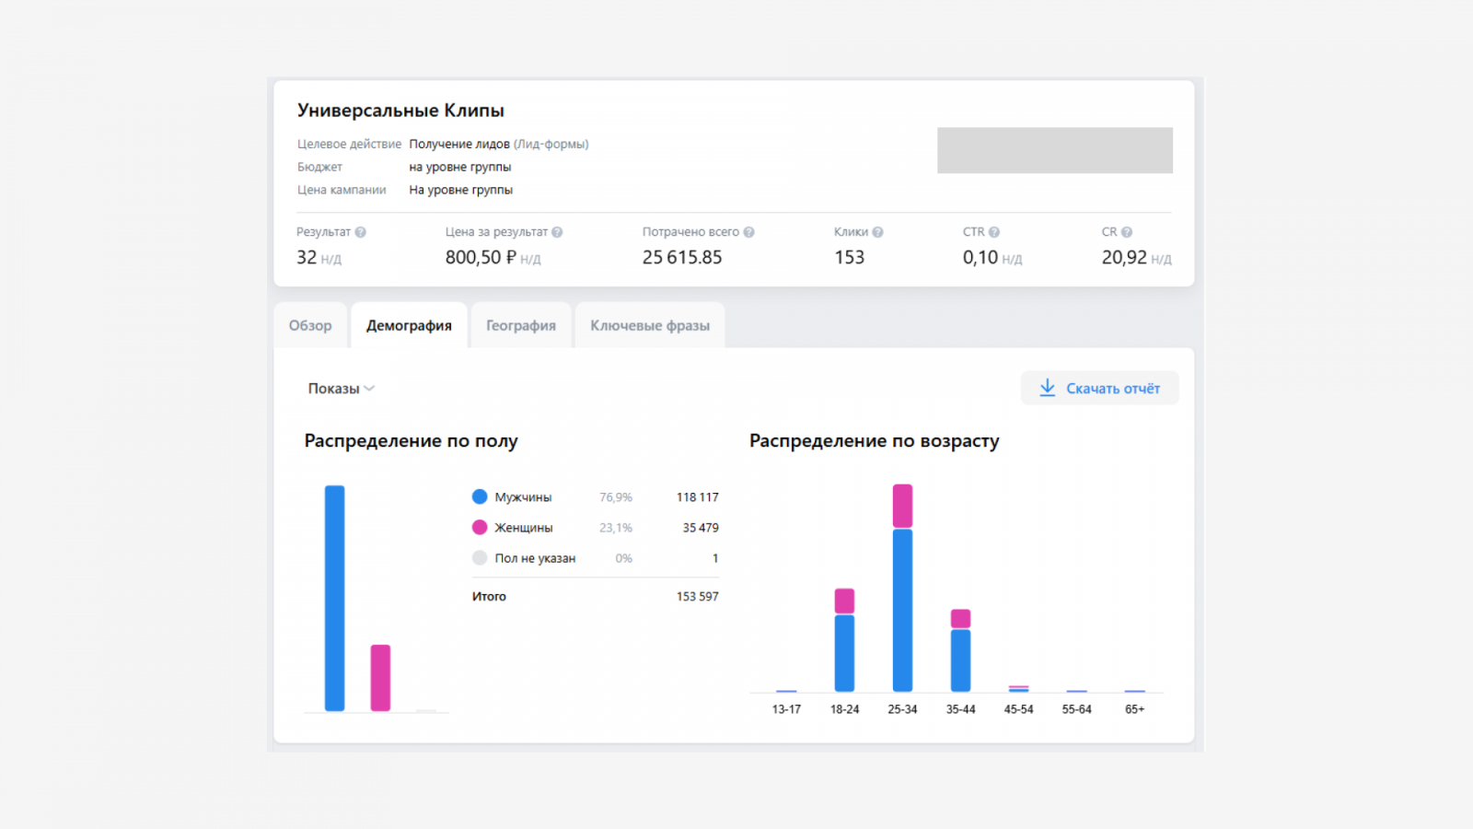Click the pink women bar in gender chart
The image size is (1473, 829).
coord(380,678)
